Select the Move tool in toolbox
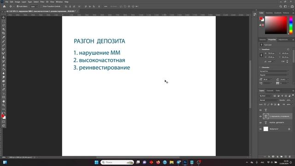The width and height of the screenshot is (295, 166). (3, 18)
